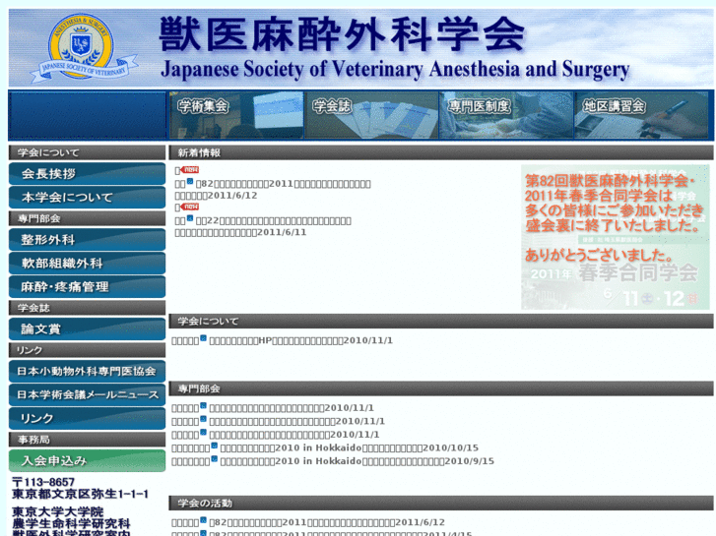This screenshot has width=716, height=536.
Task: Open the longest 専門部会 entry dated 2010/11/1
Action: (296, 421)
